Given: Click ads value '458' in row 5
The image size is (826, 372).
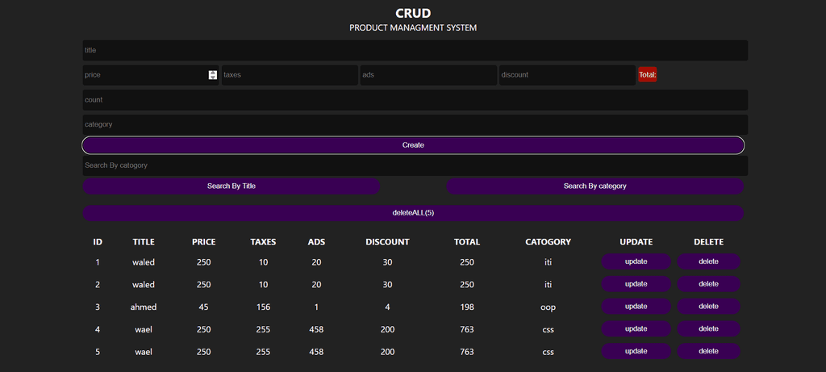Looking at the screenshot, I should [x=316, y=352].
